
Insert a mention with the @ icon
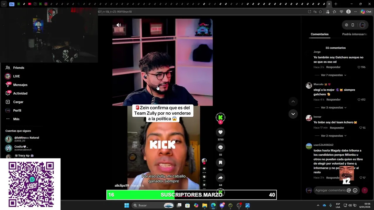349,190
